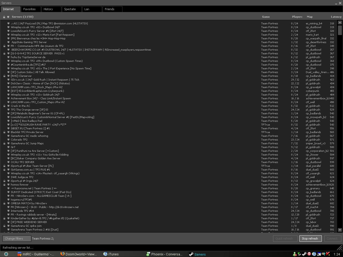Select BEERZnWORMZ.CO.UK #3 DUSTBOWL server row
The image size is (343, 257).
click(x=169, y=50)
